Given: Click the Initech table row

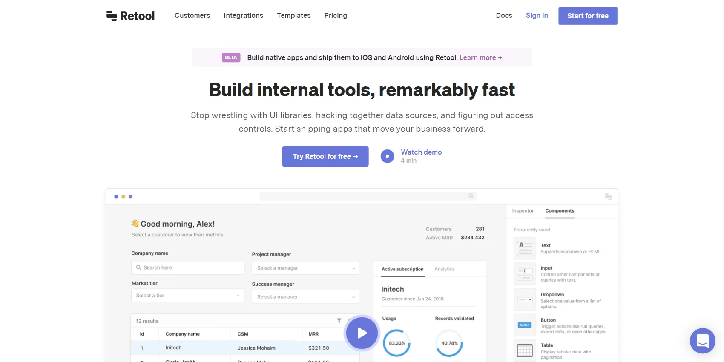Looking at the screenshot, I should click(245, 348).
